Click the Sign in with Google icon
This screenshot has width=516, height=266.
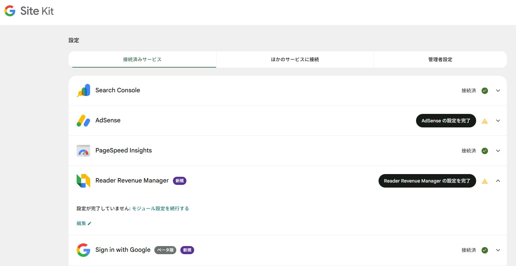click(83, 250)
